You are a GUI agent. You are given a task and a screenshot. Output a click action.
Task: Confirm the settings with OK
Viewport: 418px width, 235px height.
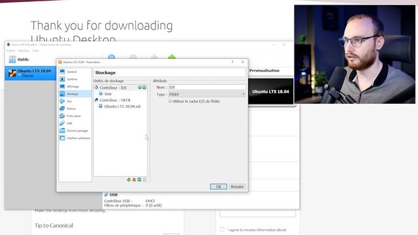(x=219, y=187)
